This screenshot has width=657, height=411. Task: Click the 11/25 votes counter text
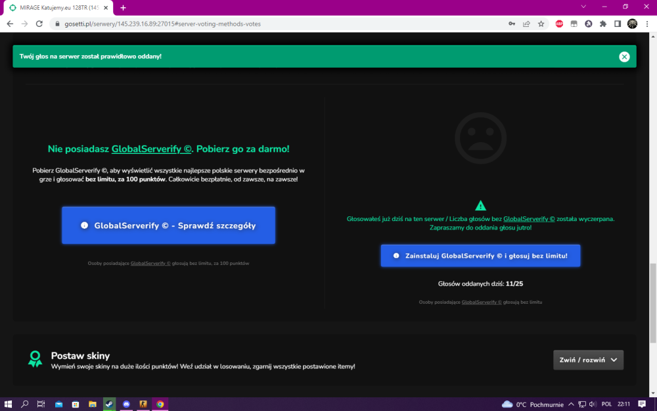(514, 284)
